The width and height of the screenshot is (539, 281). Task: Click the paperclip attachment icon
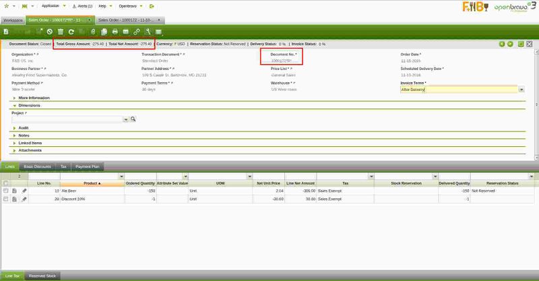92,32
